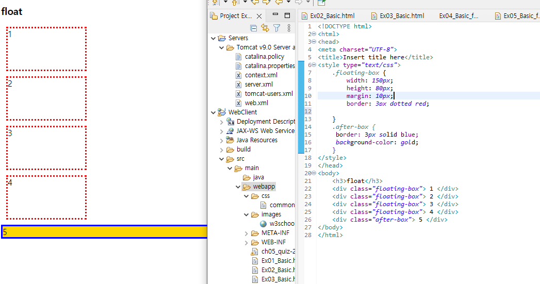The height and width of the screenshot is (284, 540).
Task: Collapse the WebClient project node
Action: click(213, 112)
